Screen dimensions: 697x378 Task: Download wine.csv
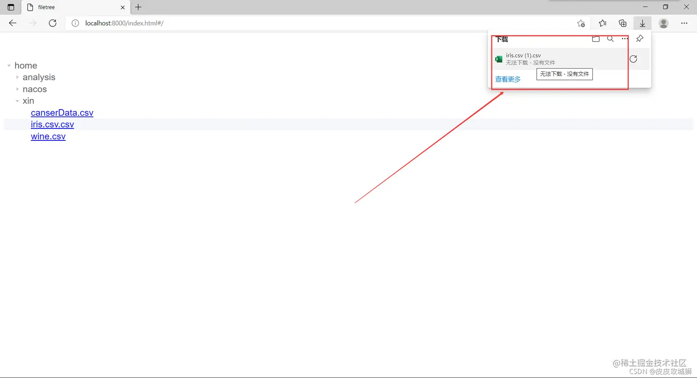pyautogui.click(x=48, y=136)
